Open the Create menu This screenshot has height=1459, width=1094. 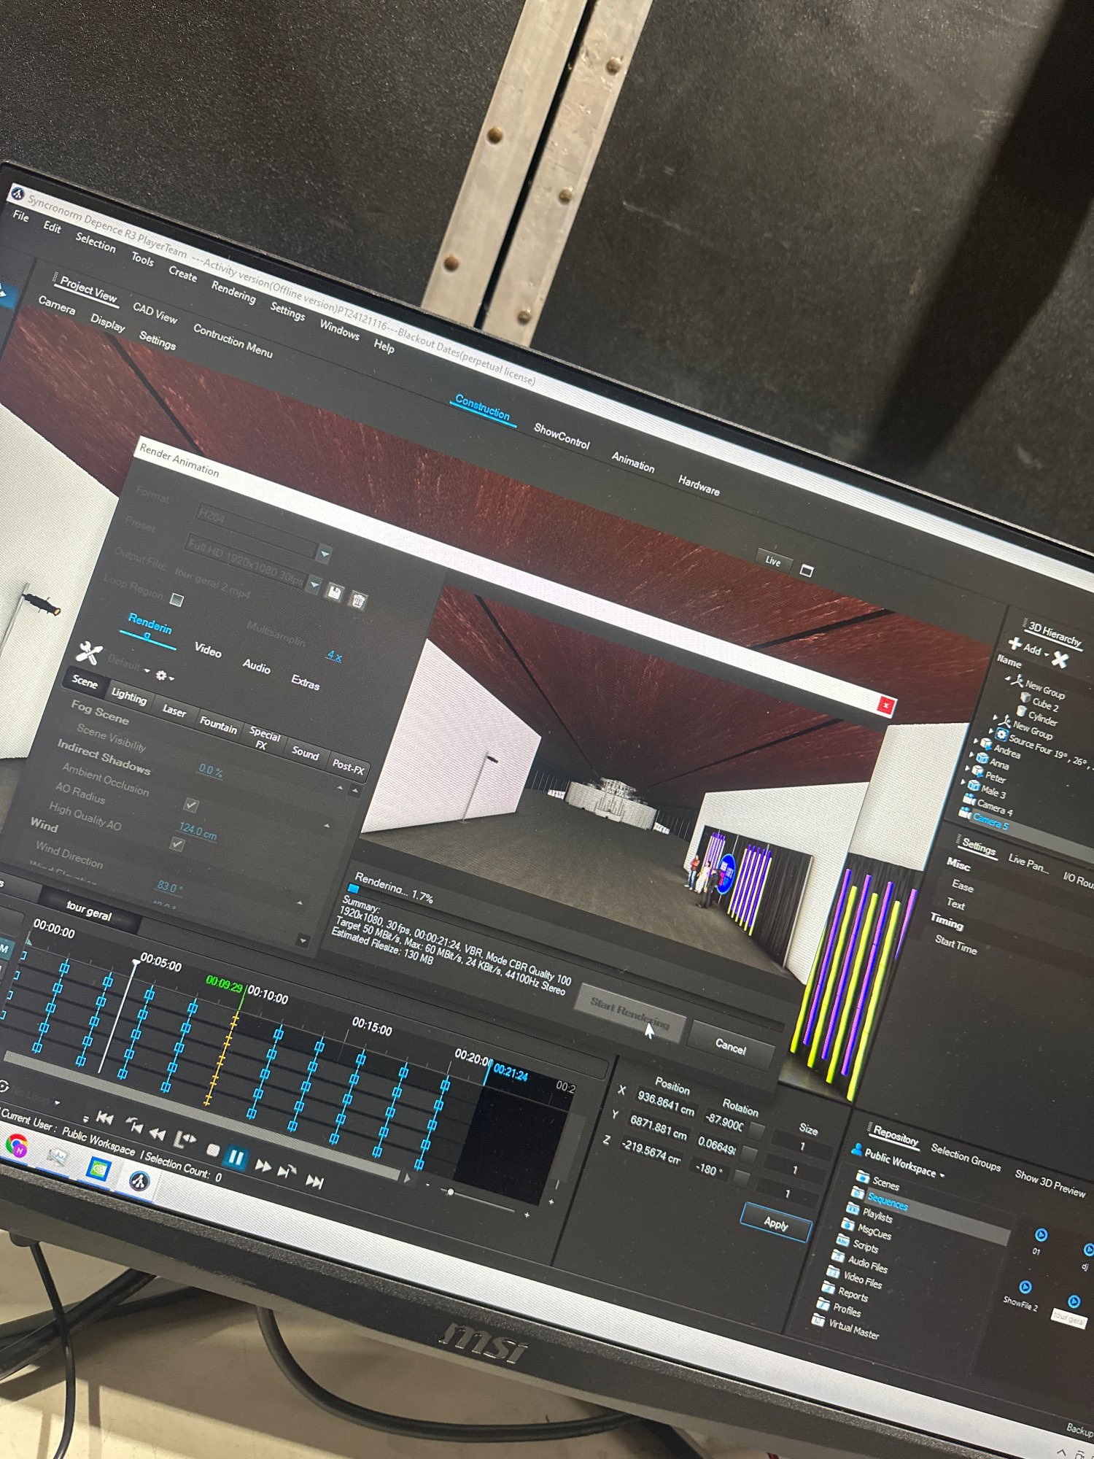coord(183,274)
